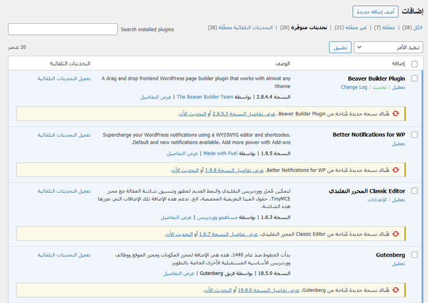Click the update icon in Better Notifications notice
Viewport: 428px width, 303px height.
[x=396, y=170]
